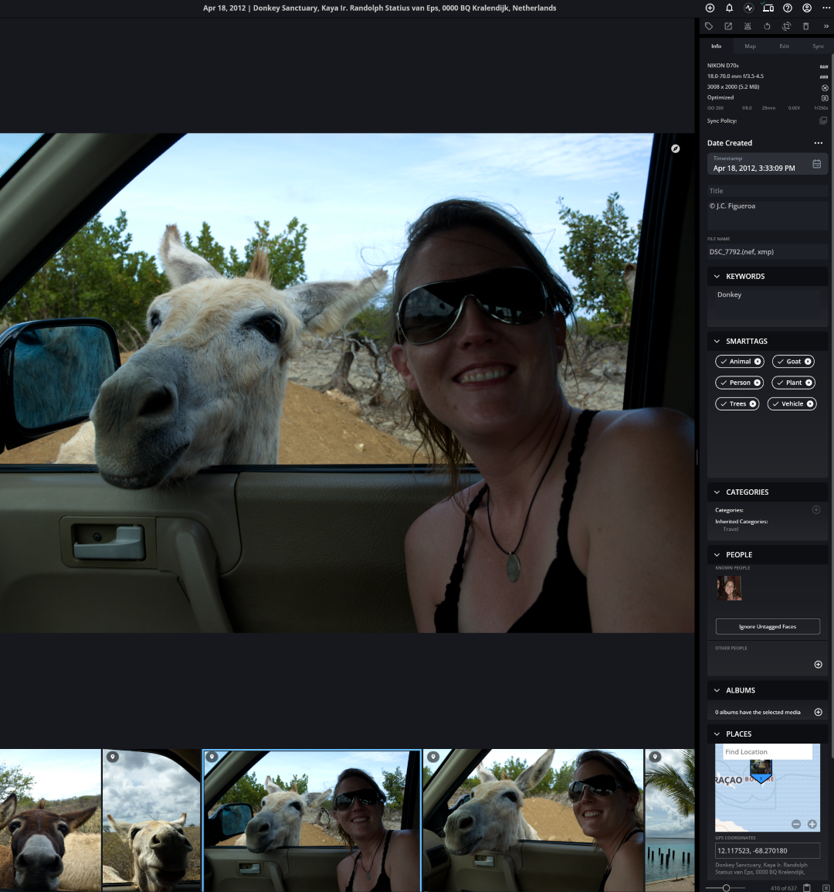Delete the photo with the trash icon
The width and height of the screenshot is (834, 892).
tap(805, 26)
